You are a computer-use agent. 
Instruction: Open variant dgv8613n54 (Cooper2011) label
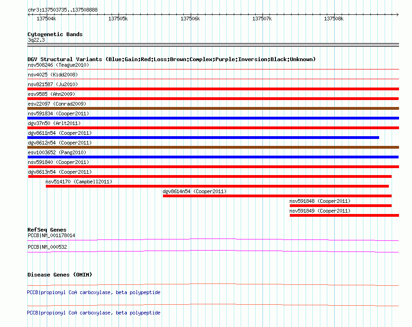point(60,172)
